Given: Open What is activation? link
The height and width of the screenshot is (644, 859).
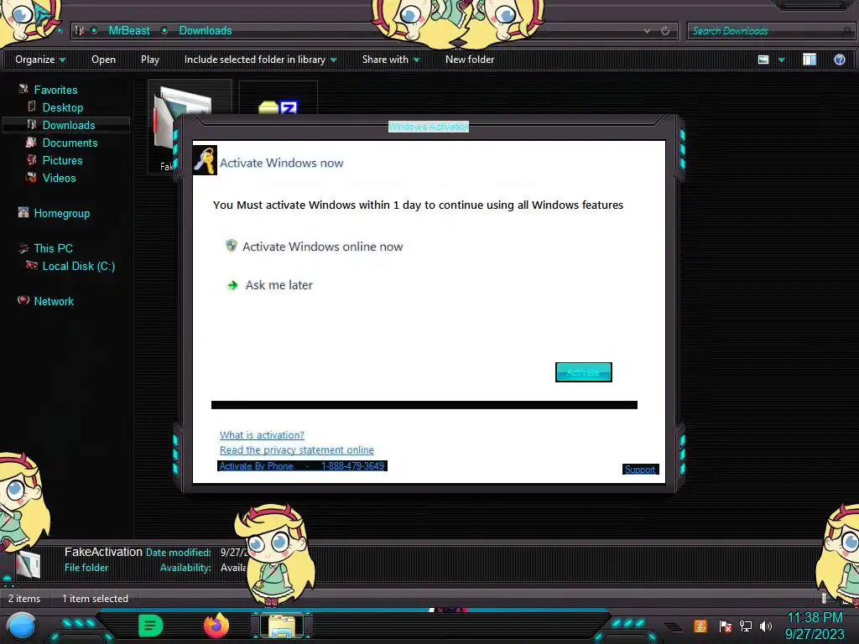Looking at the screenshot, I should [262, 435].
